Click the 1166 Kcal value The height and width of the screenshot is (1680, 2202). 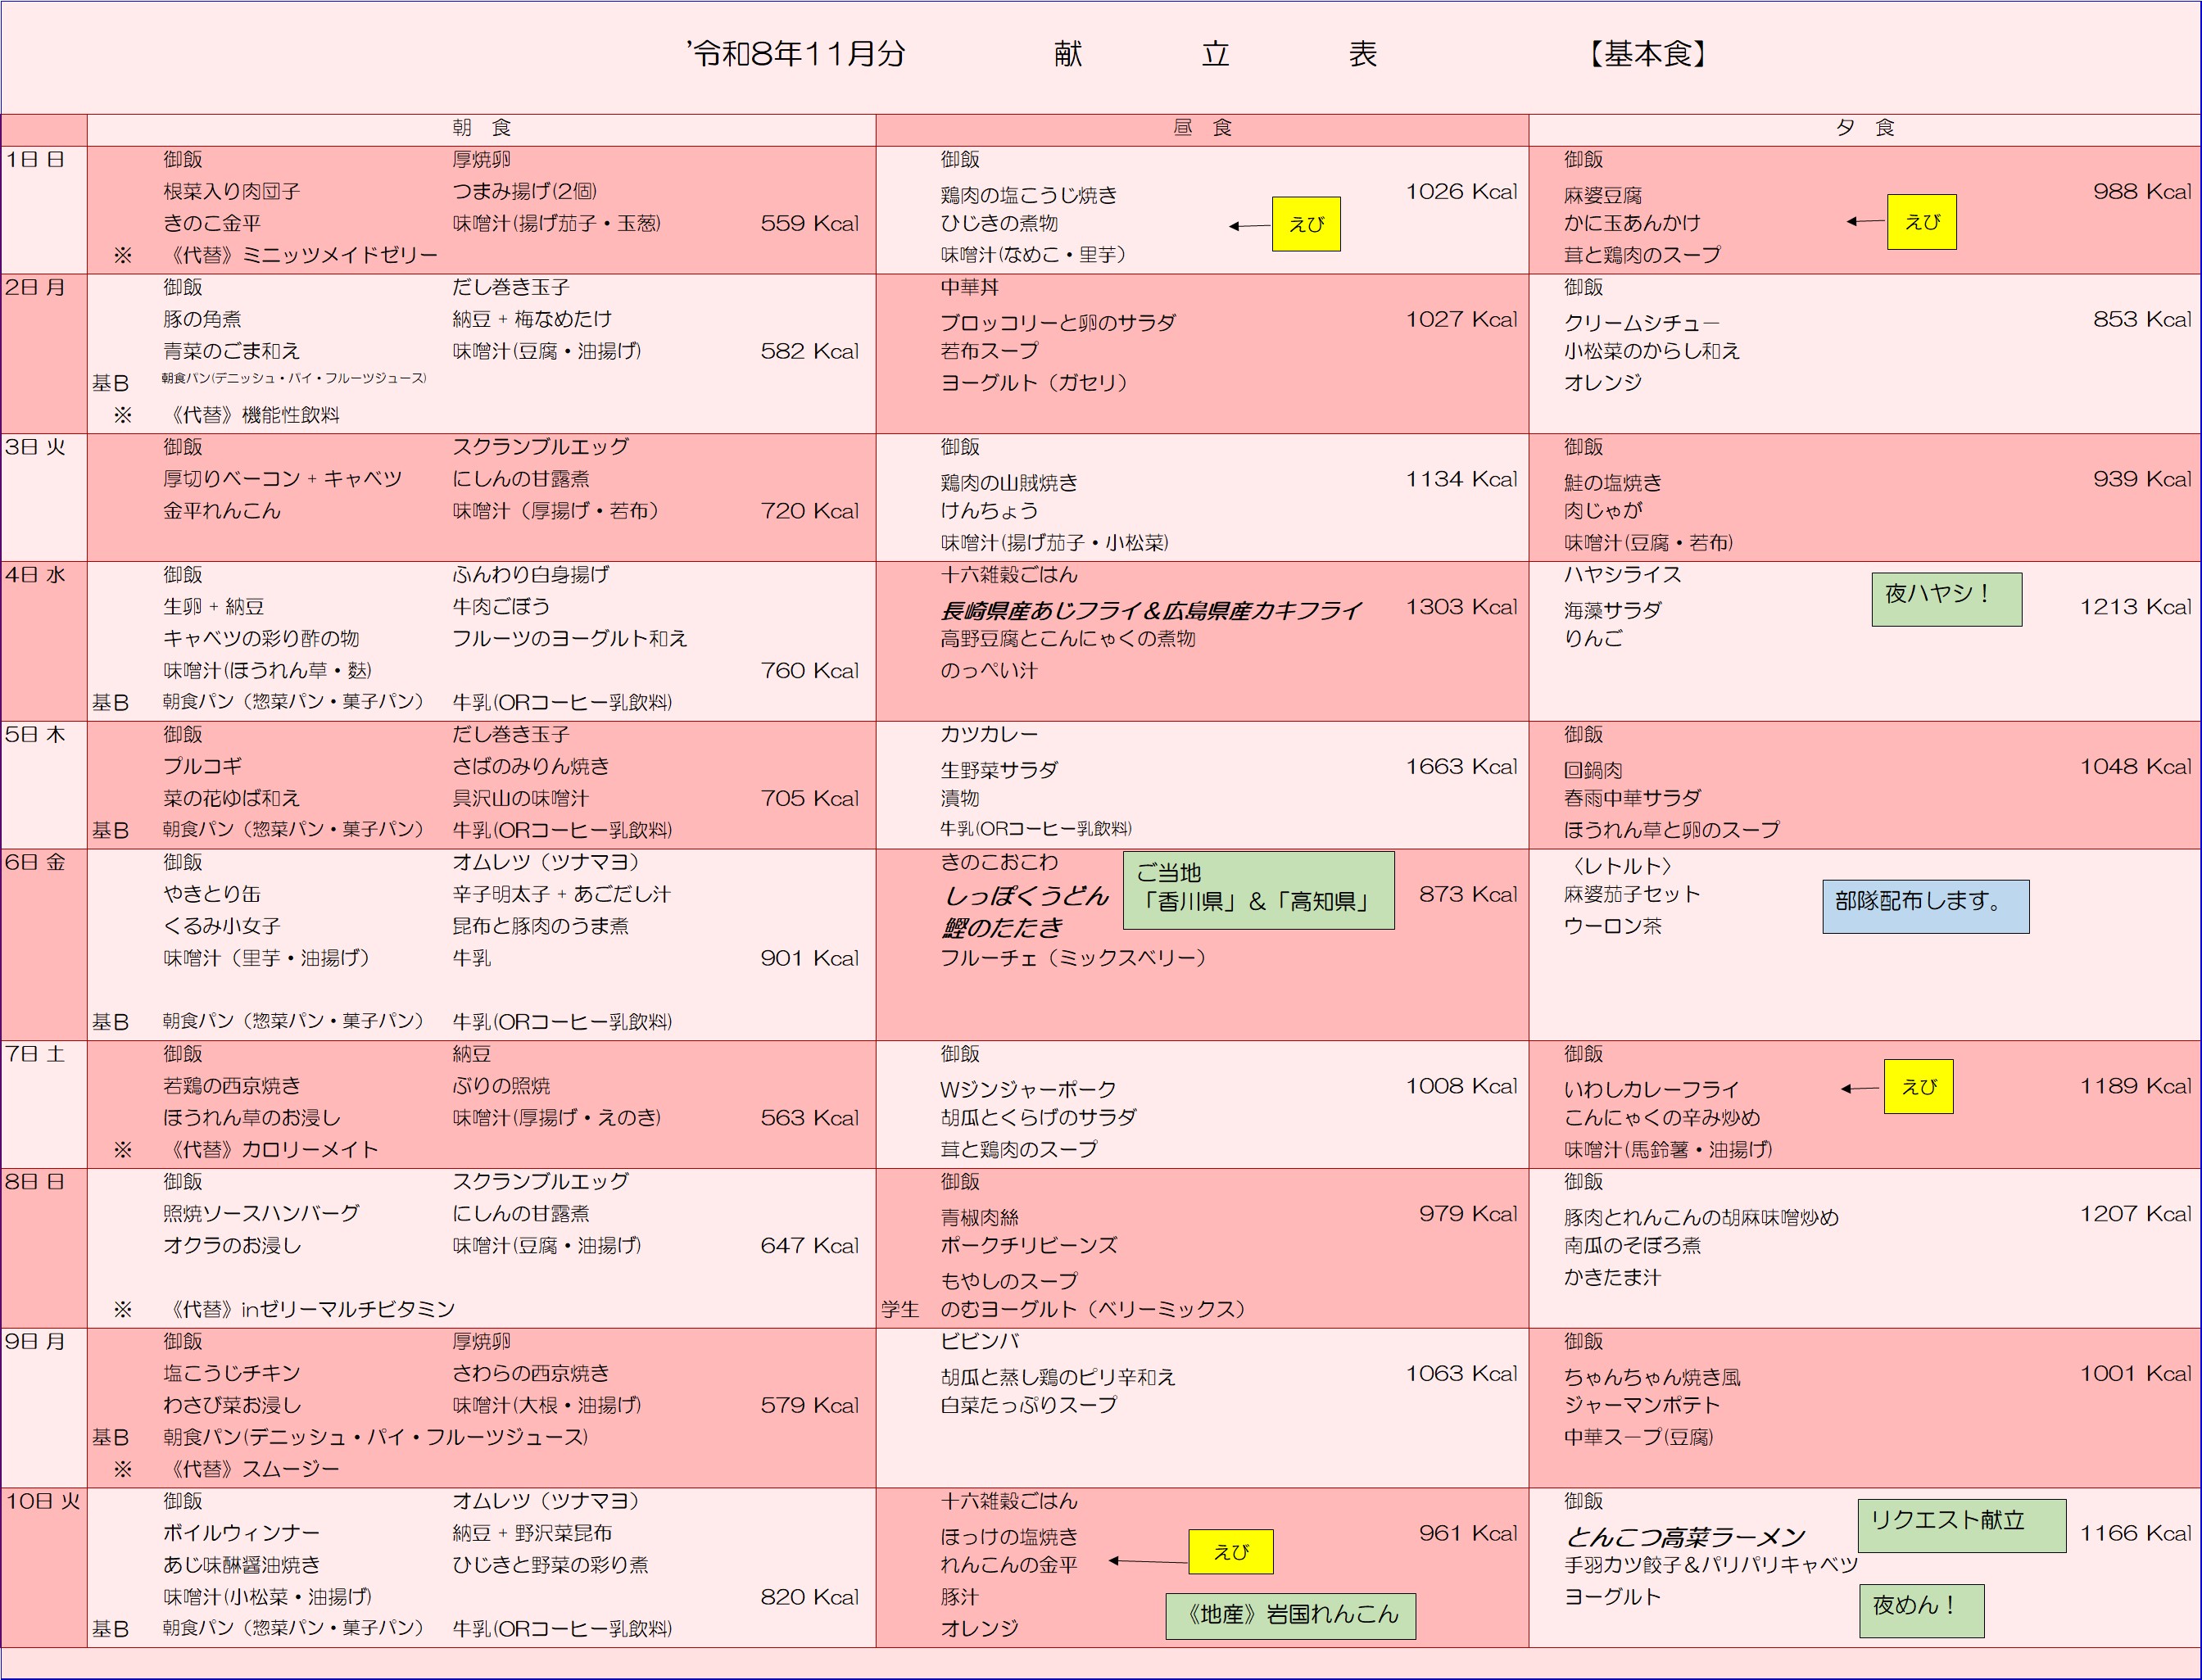[x=2135, y=1533]
